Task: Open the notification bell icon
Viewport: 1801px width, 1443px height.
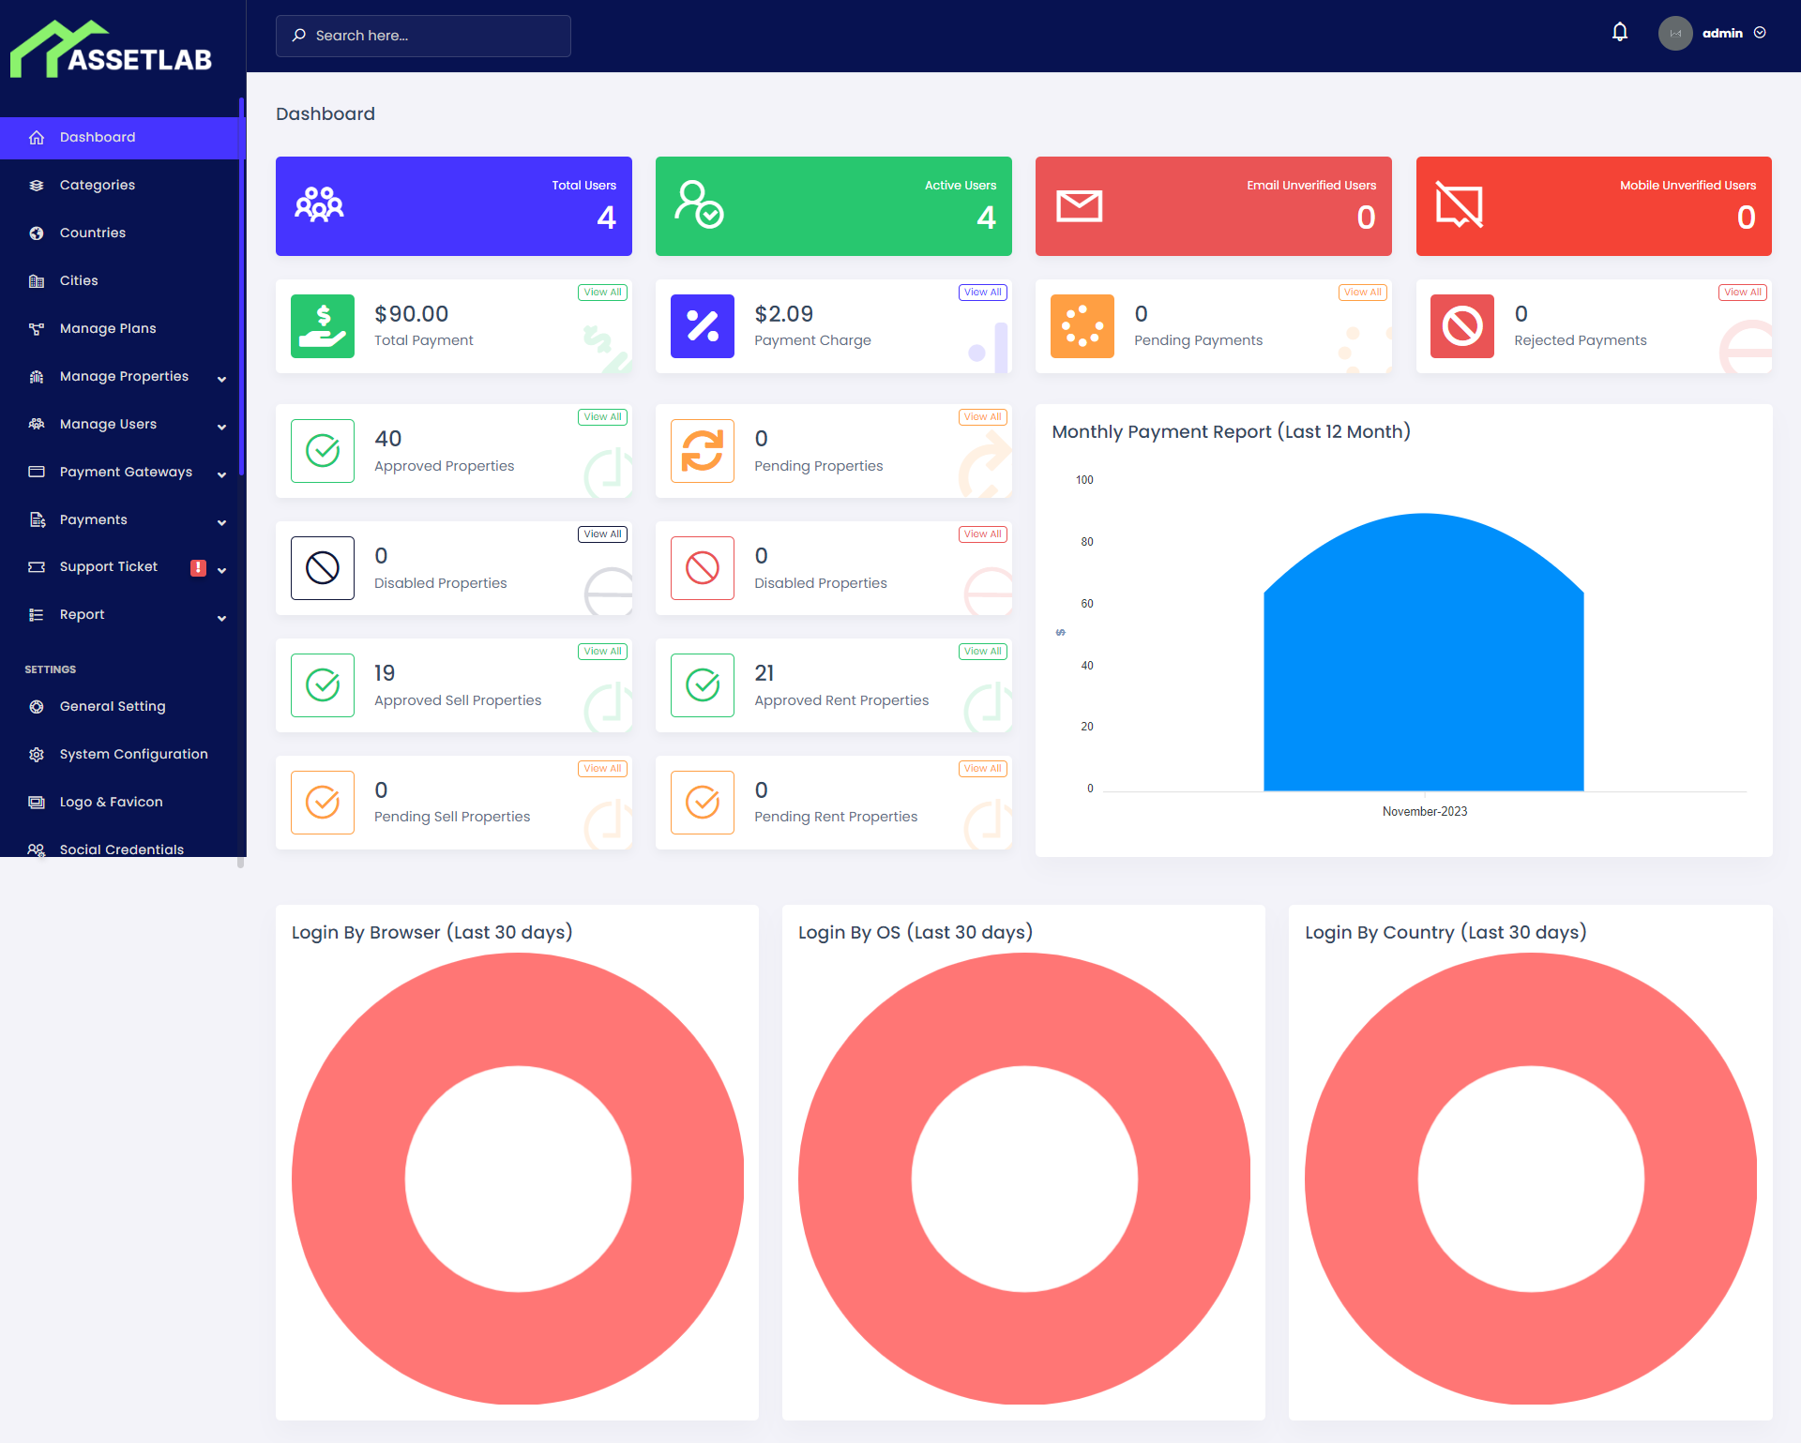Action: (1619, 31)
